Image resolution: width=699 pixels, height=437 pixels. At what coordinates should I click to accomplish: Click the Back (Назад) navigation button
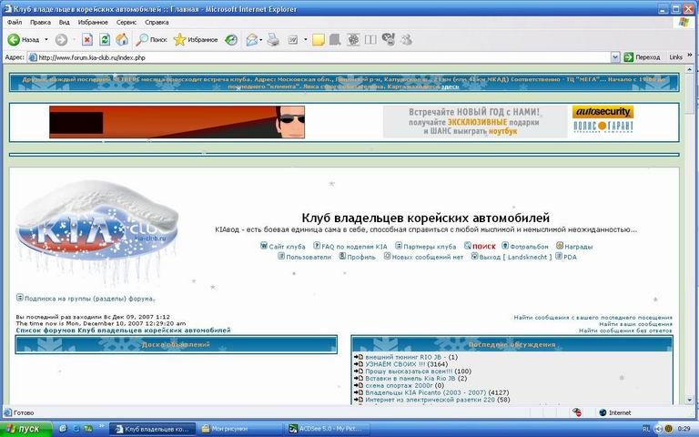coord(24,40)
